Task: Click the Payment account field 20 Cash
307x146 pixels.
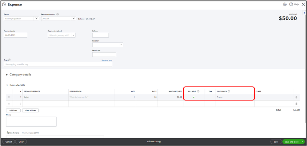Action: [x=56, y=18]
